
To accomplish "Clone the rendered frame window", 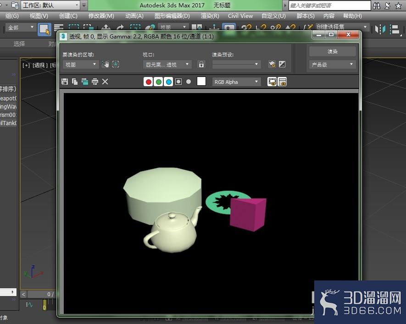I will [85, 82].
